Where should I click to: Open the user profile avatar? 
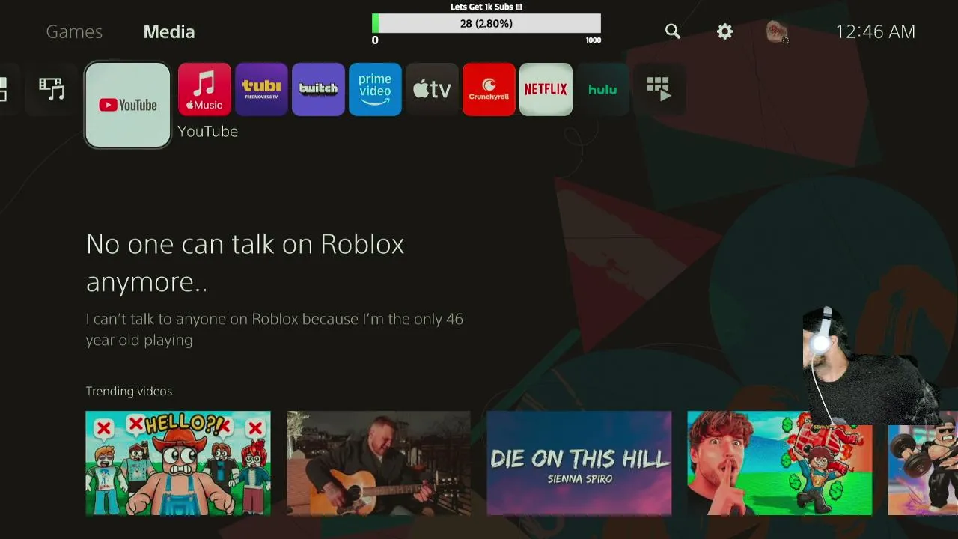point(777,31)
